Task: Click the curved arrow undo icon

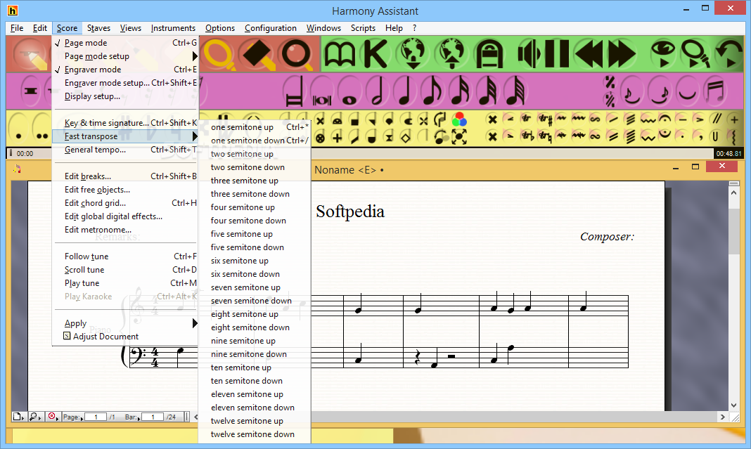Action: tap(729, 54)
